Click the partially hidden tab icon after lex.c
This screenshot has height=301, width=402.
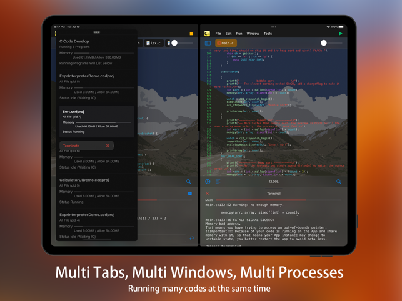point(168,43)
